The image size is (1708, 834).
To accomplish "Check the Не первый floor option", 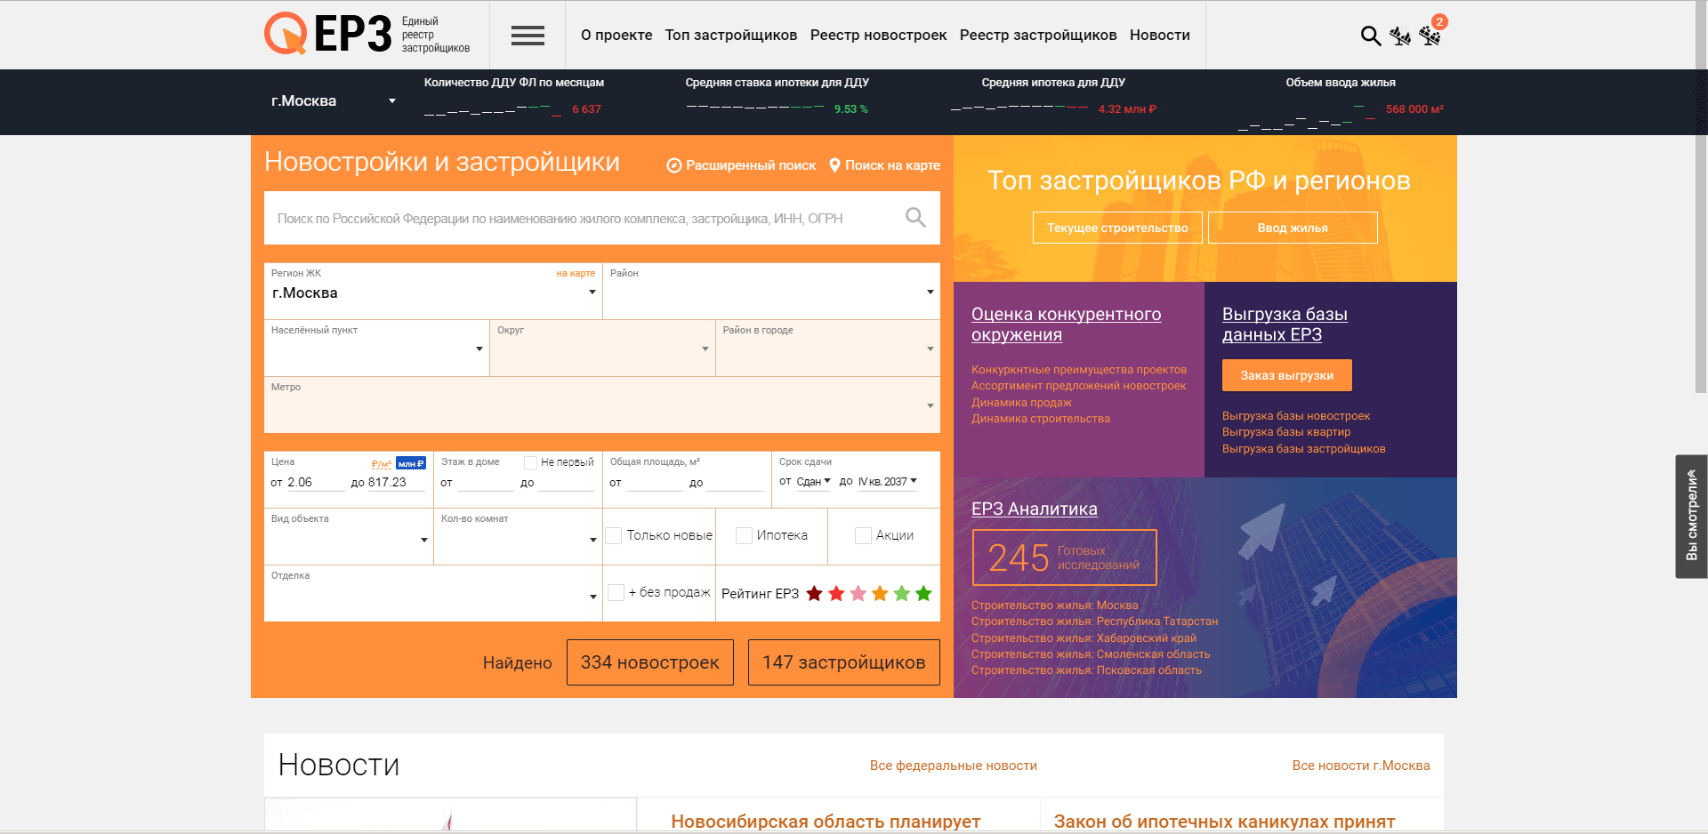I will (531, 462).
